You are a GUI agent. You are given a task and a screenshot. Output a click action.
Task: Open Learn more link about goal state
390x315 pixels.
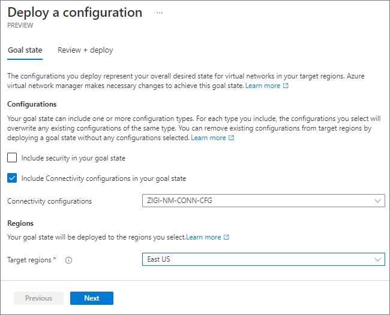tap(263, 86)
